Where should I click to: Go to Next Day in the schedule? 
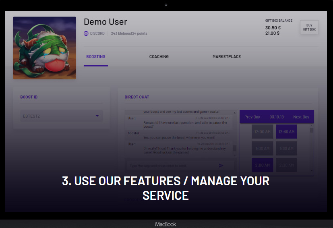301,117
